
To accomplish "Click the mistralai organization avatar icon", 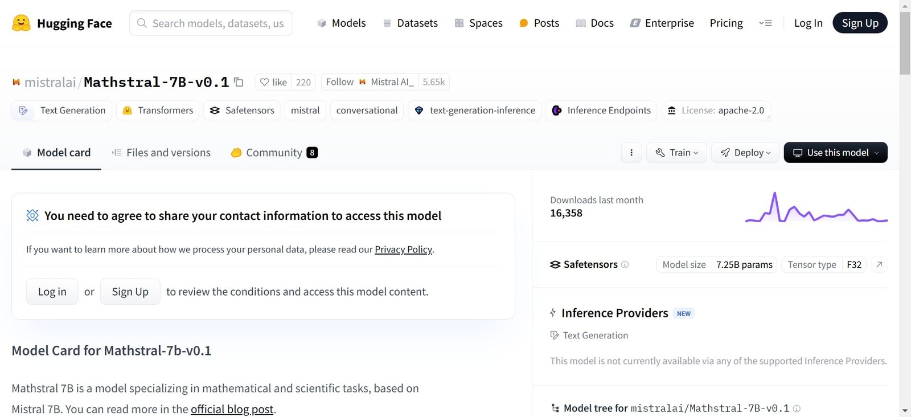I will point(16,82).
